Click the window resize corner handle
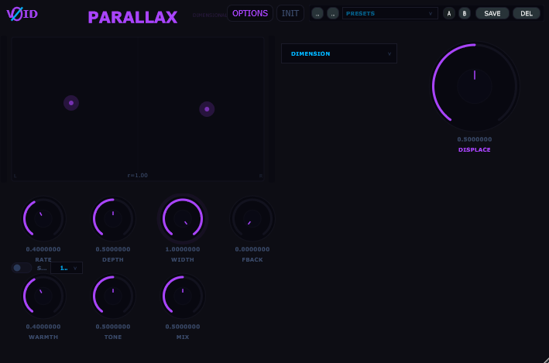The width and height of the screenshot is (549, 363). (546, 360)
